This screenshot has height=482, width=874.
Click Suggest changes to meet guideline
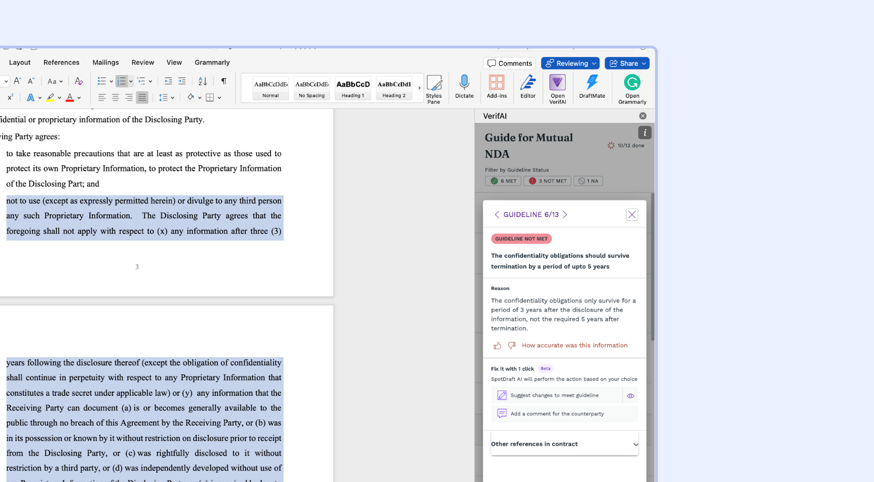[554, 395]
